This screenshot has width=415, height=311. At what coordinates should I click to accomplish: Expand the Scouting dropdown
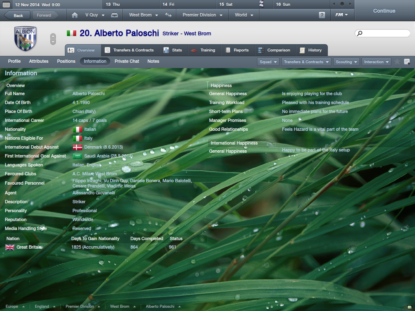[346, 62]
